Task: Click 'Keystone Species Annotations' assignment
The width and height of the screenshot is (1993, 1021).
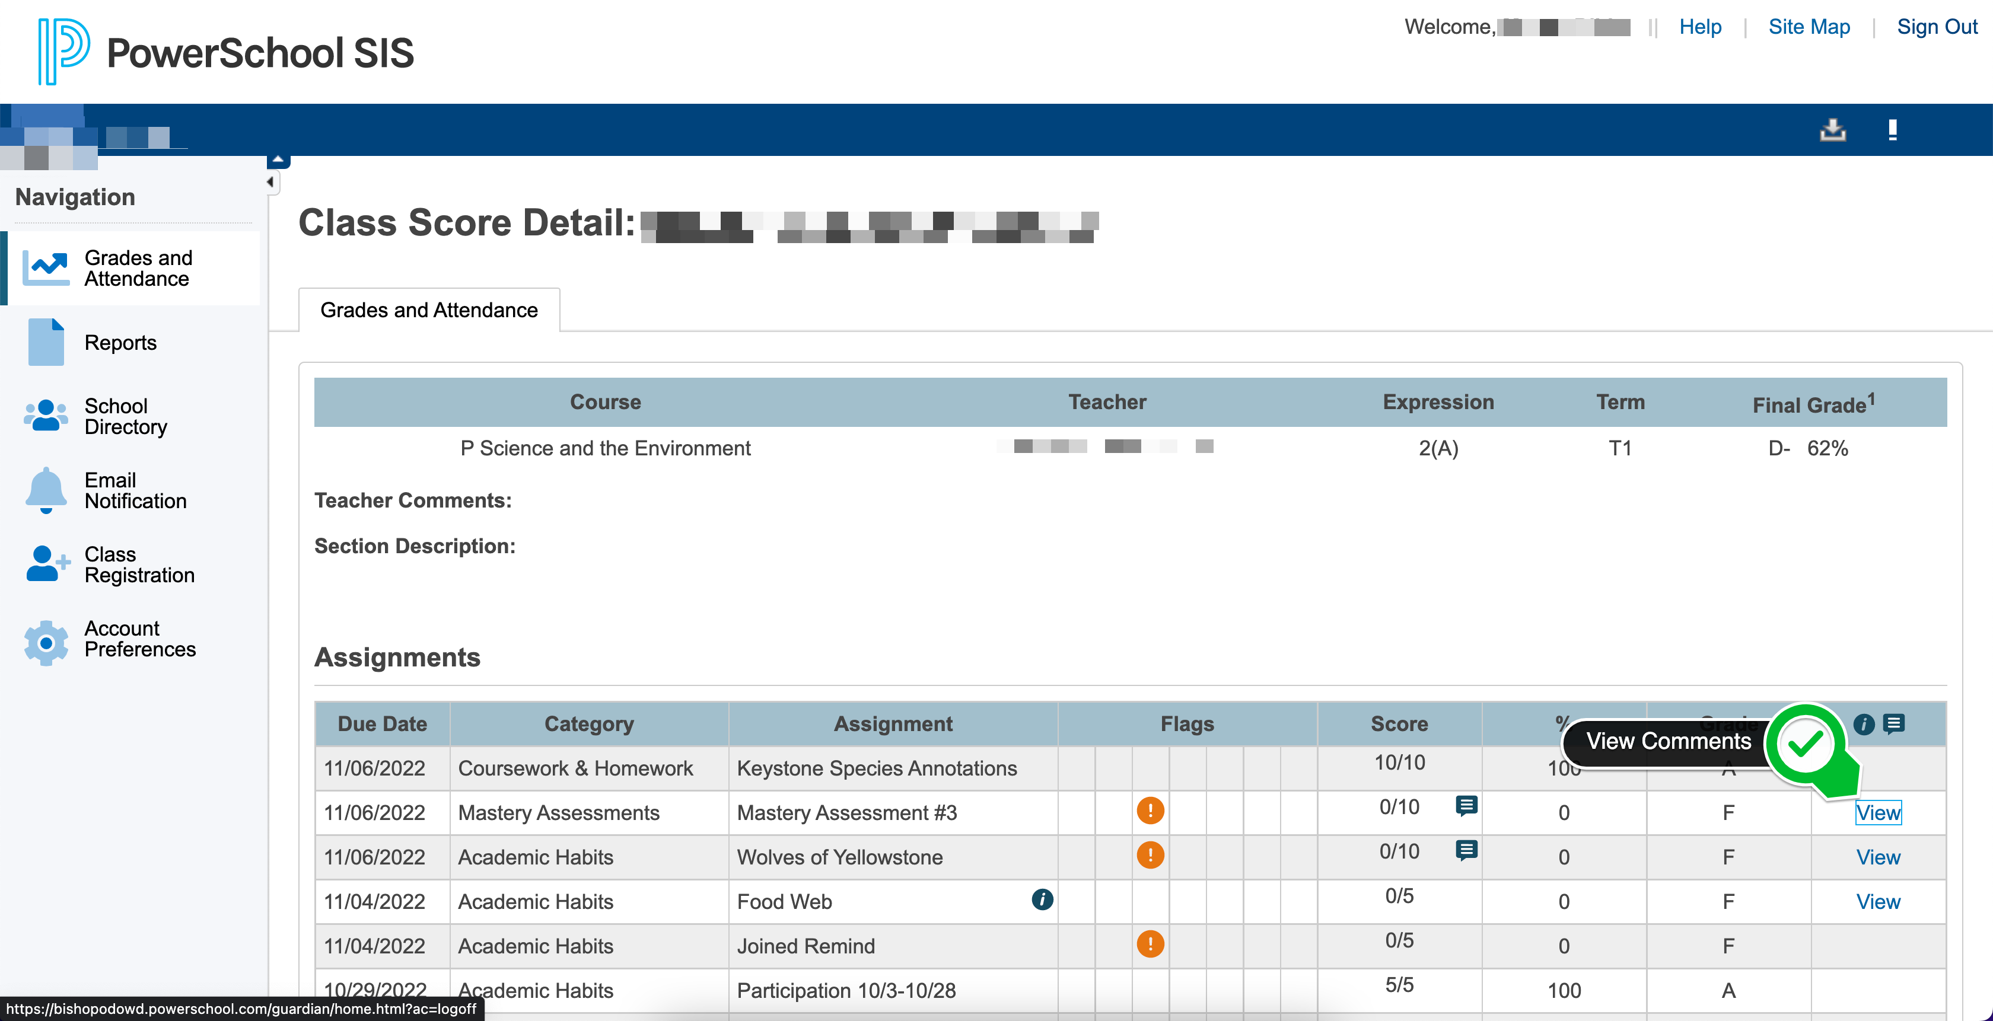Action: [x=877, y=768]
